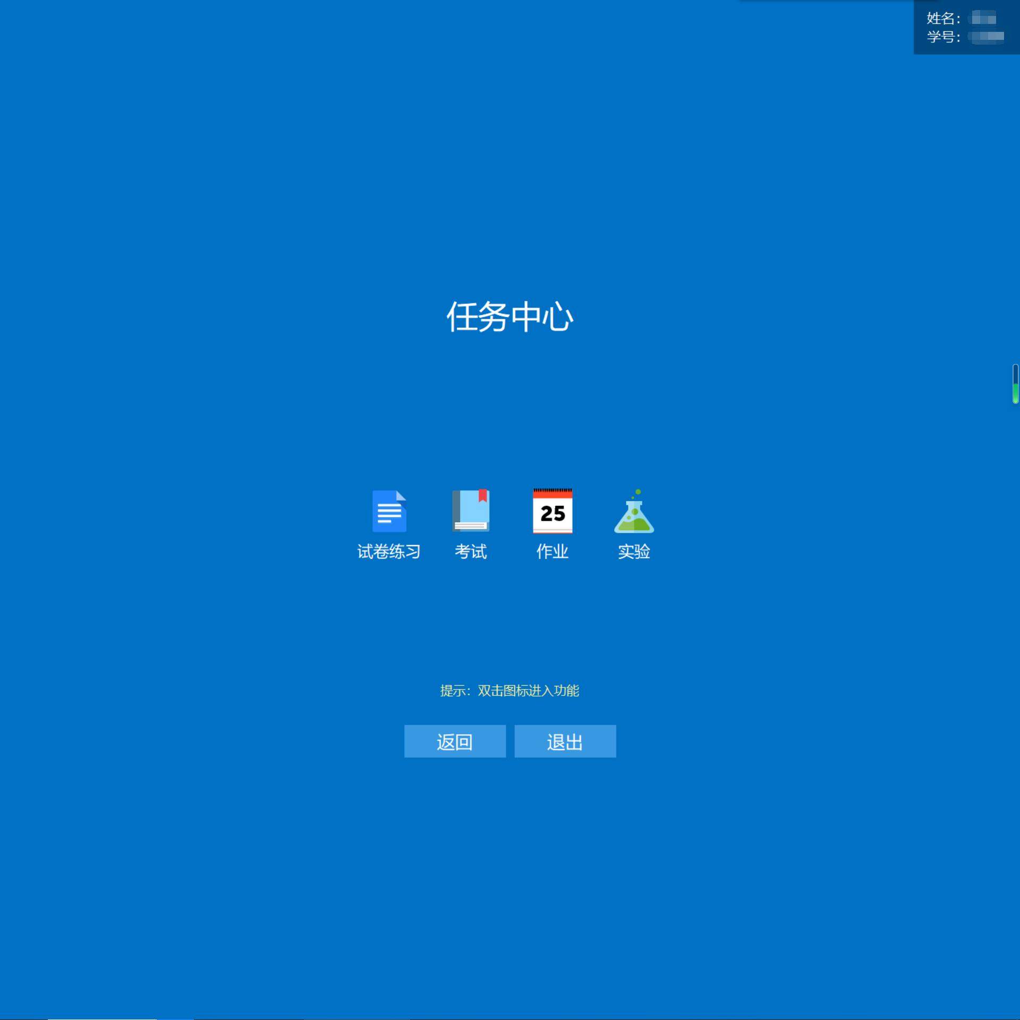Click the 退出 button
The height and width of the screenshot is (1020, 1020).
point(565,741)
